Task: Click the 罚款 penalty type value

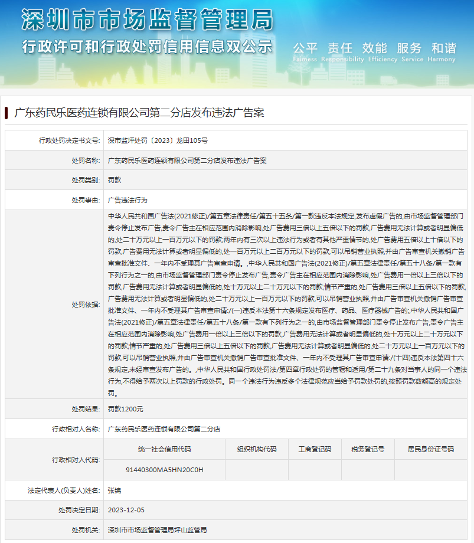Action: [x=115, y=180]
